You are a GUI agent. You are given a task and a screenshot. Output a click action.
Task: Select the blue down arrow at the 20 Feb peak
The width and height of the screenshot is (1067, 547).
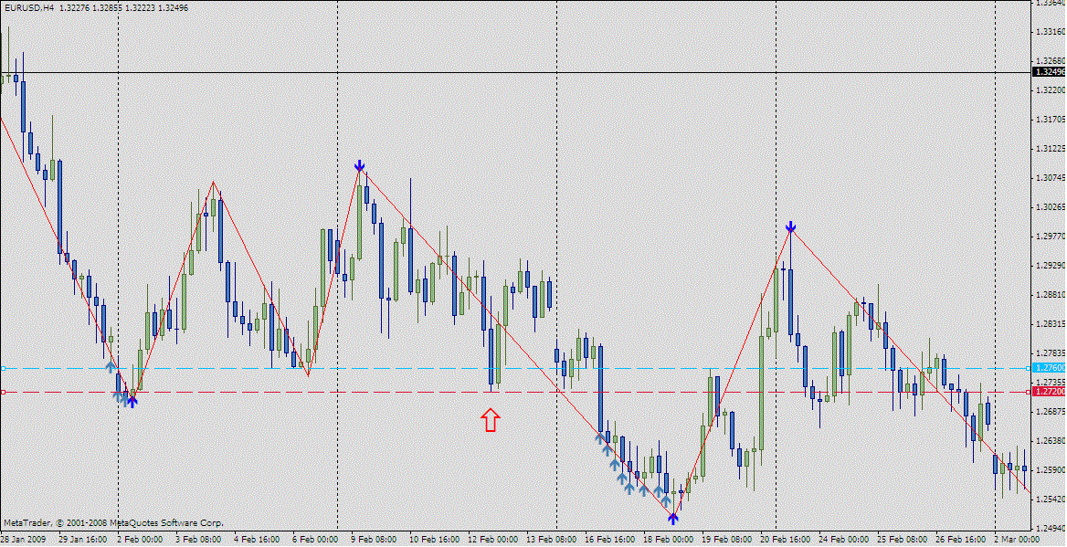click(790, 225)
